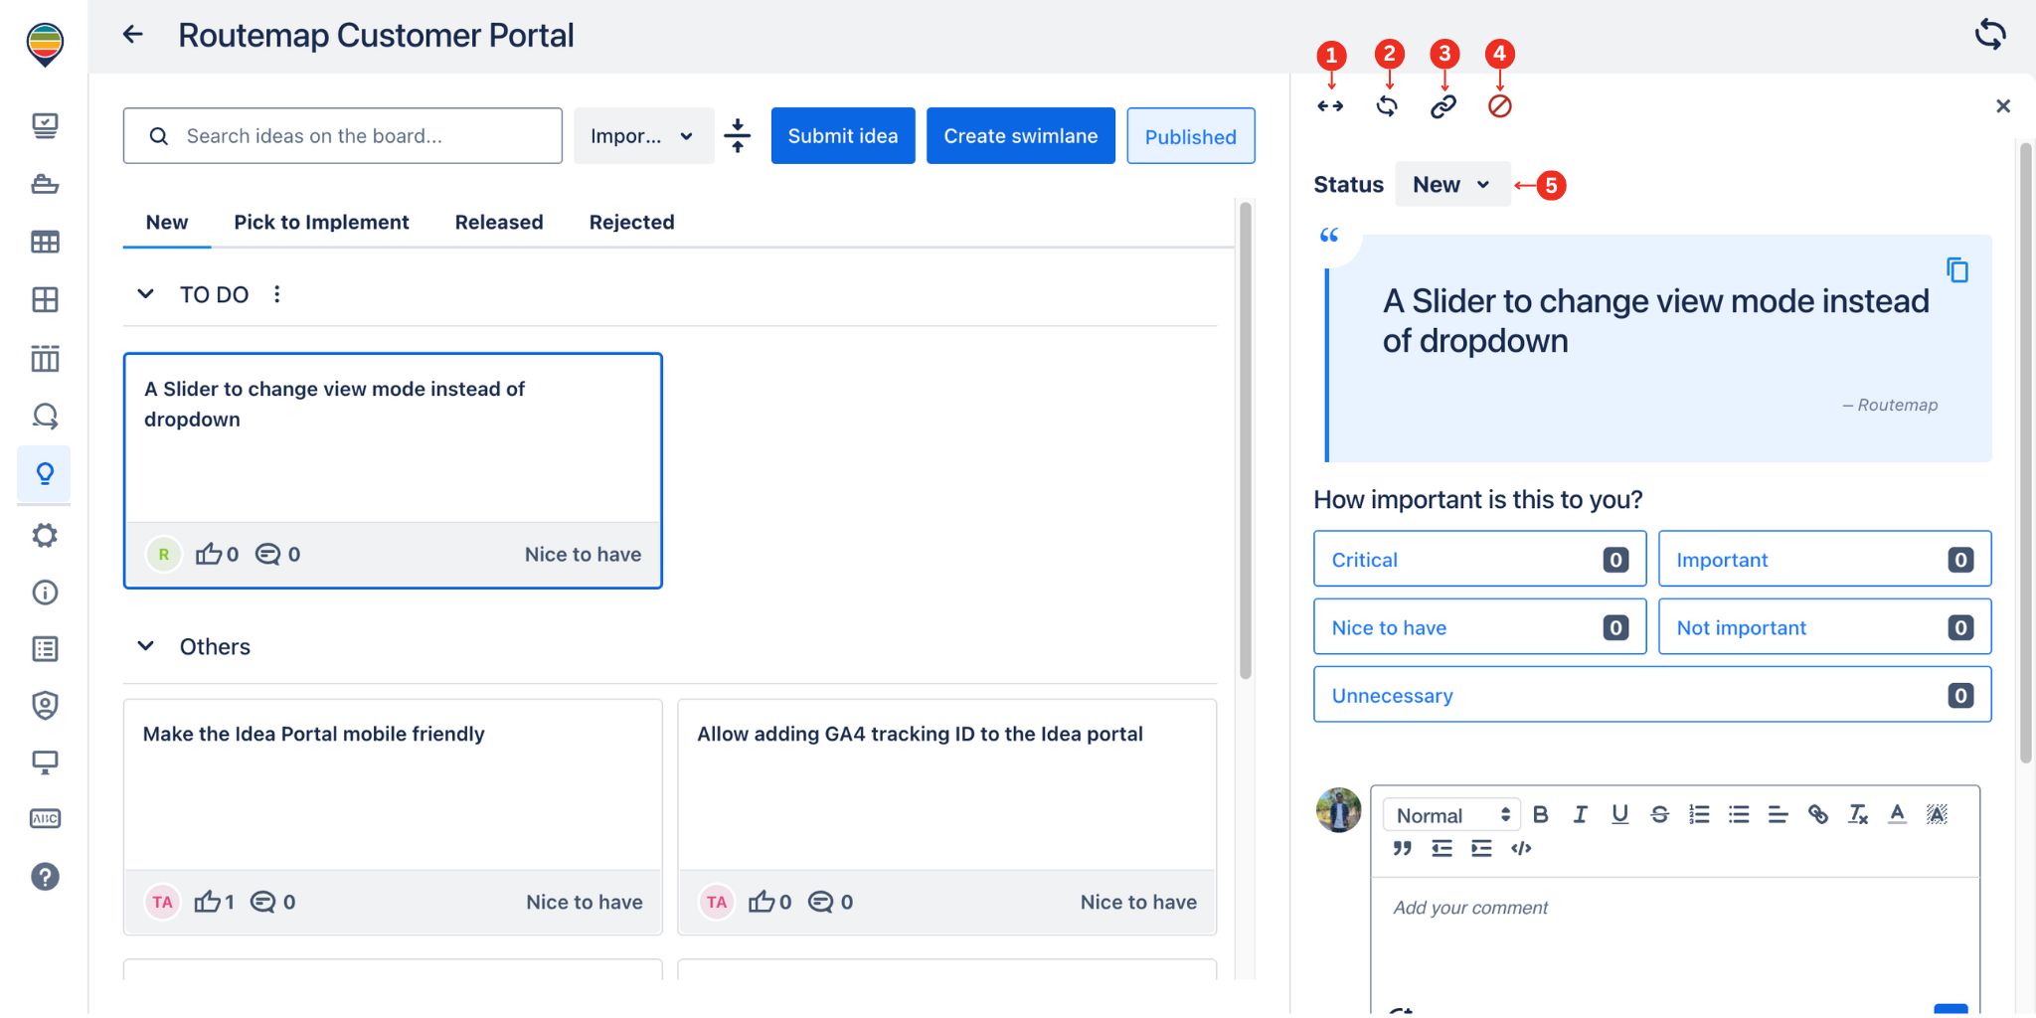Viewport: 2036px width, 1018px height.
Task: Click the Submit idea button
Action: [842, 136]
